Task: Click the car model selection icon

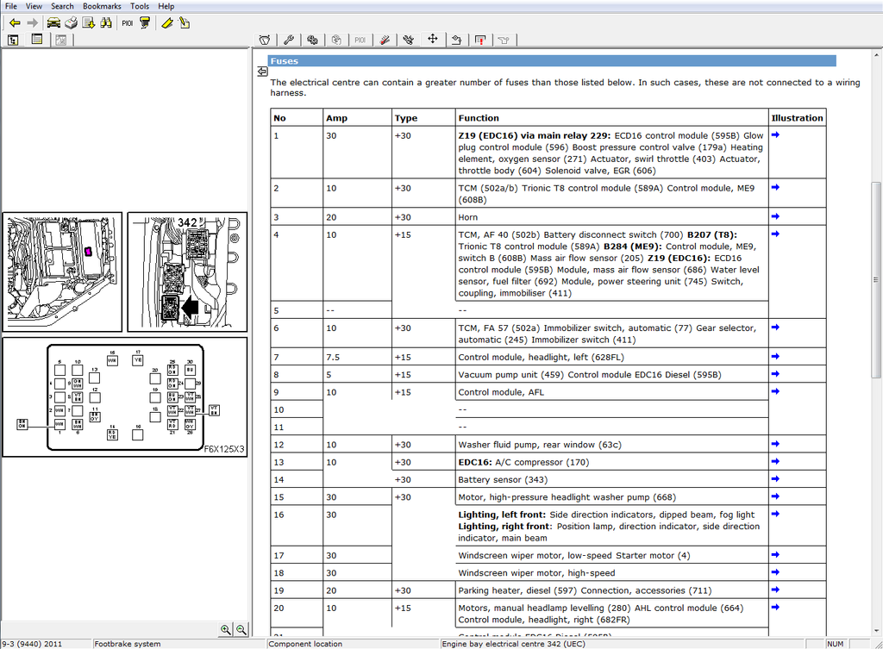Action: pyautogui.click(x=53, y=22)
